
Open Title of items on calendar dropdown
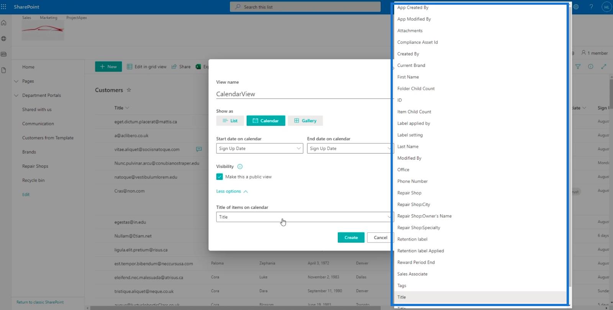coord(304,217)
